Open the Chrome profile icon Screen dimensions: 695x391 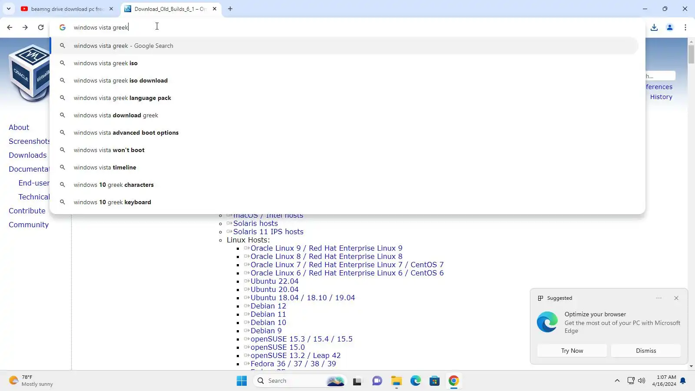pyautogui.click(x=670, y=27)
